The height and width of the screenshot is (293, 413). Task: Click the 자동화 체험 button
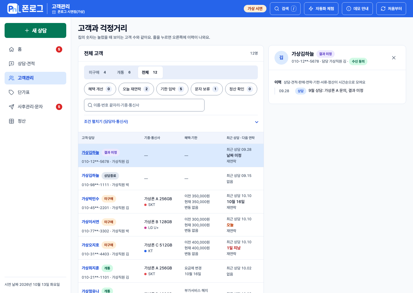(321, 9)
